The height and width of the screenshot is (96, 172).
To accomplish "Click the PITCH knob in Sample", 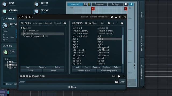I will 6,52.
